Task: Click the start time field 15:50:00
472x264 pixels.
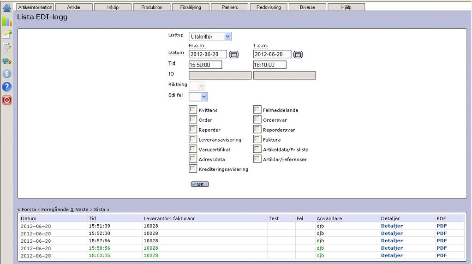Action: coord(205,65)
